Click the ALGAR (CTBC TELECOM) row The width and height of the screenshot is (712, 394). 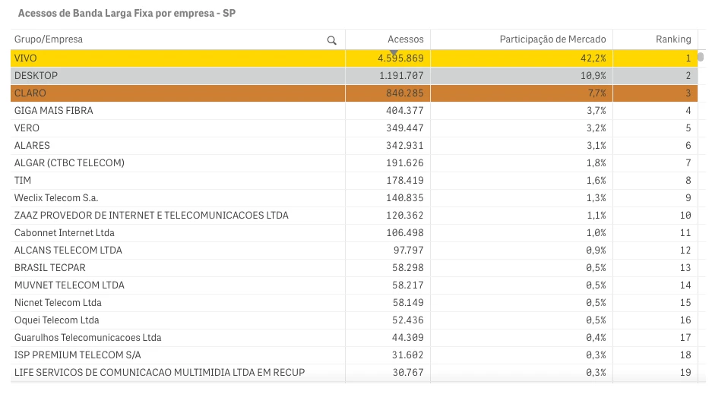[x=69, y=163]
